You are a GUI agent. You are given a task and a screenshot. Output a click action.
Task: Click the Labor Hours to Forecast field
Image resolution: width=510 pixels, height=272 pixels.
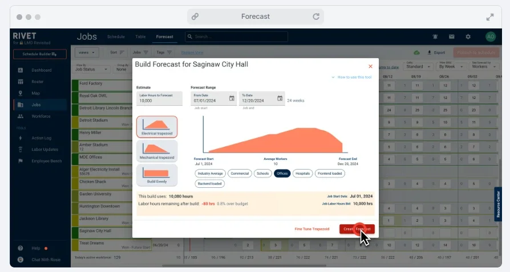159,98
